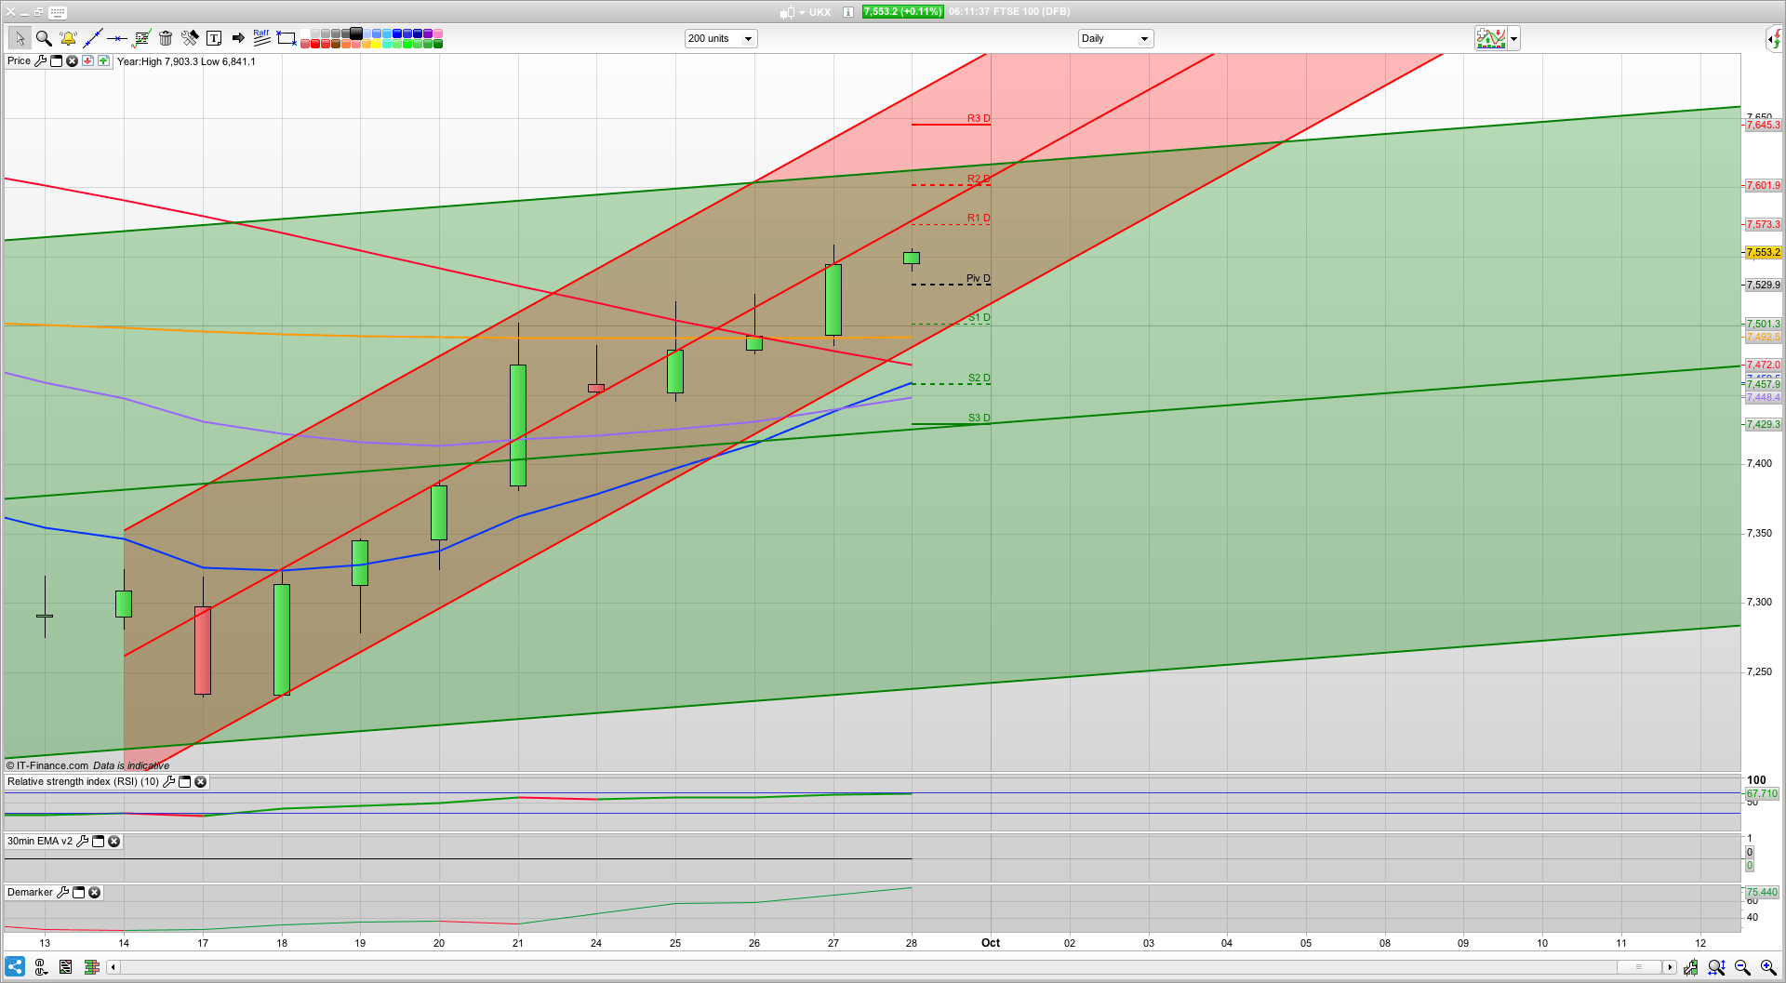1786x983 pixels.
Task: Select the Raff regression channel tool
Action: point(261,38)
